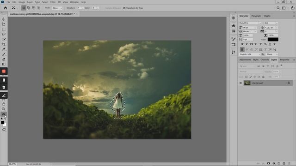The width and height of the screenshot is (296, 166).
Task: Choose Subtract from Selection mode
Action: (x=34, y=8)
